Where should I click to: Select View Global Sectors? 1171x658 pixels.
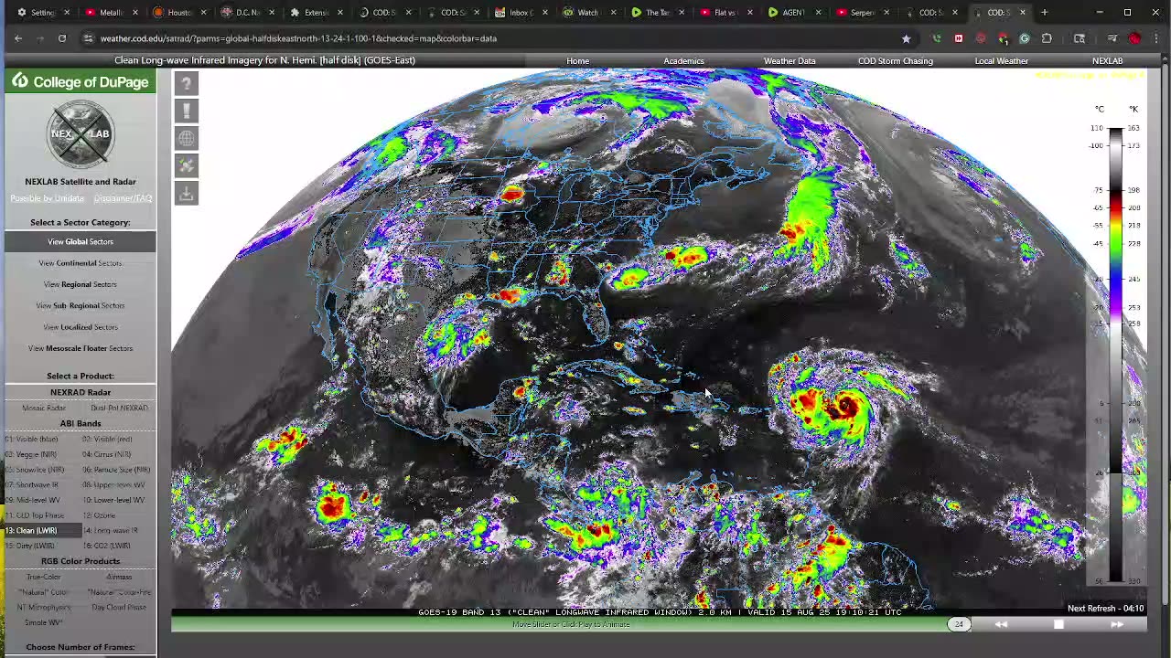tap(81, 241)
